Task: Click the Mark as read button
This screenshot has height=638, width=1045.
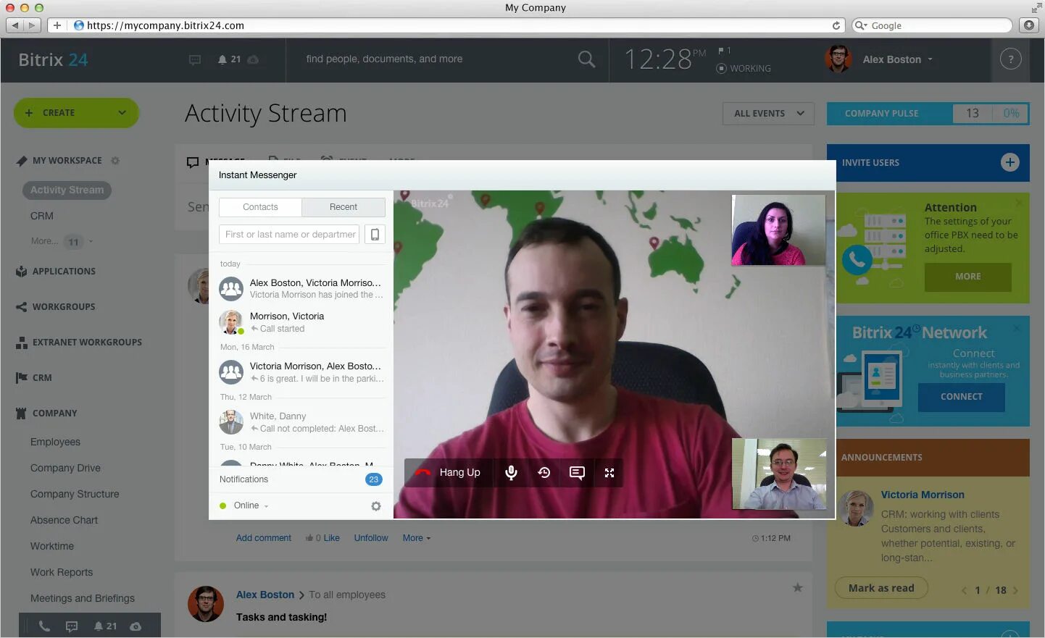Action: click(881, 588)
